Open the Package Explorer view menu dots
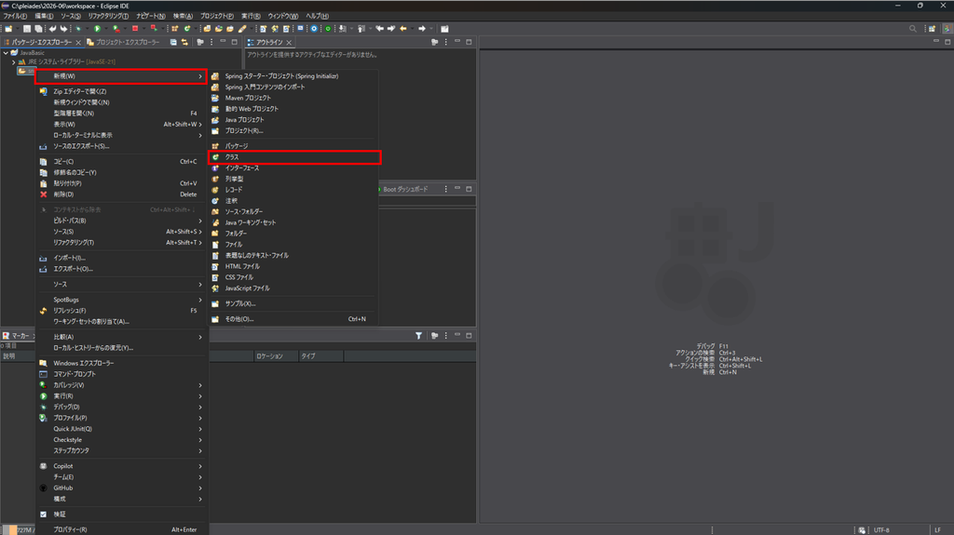Image resolution: width=954 pixels, height=535 pixels. (x=211, y=42)
